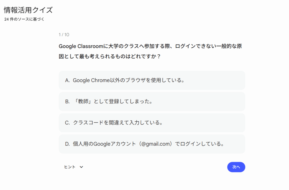The width and height of the screenshot is (289, 190).
Task: Open the 24 件のソースに基づく sources text
Action: coord(24,19)
